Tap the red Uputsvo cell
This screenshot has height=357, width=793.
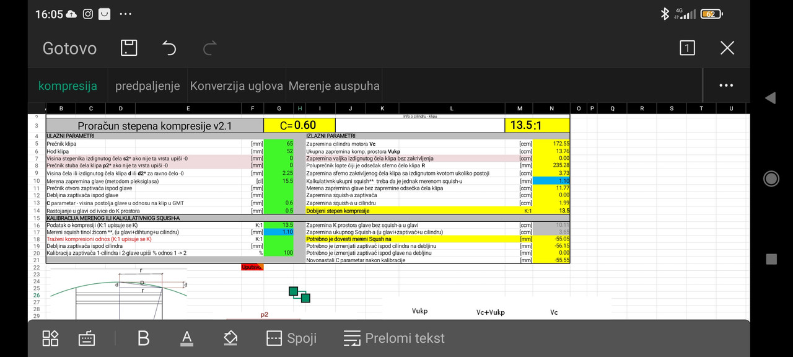(252, 267)
